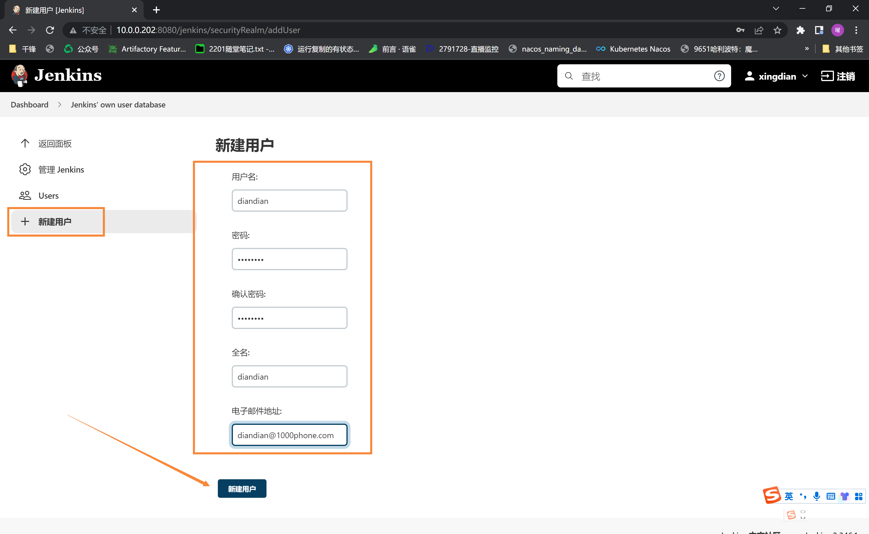Click the 密码 password field
The image size is (869, 534).
pyautogui.click(x=289, y=259)
